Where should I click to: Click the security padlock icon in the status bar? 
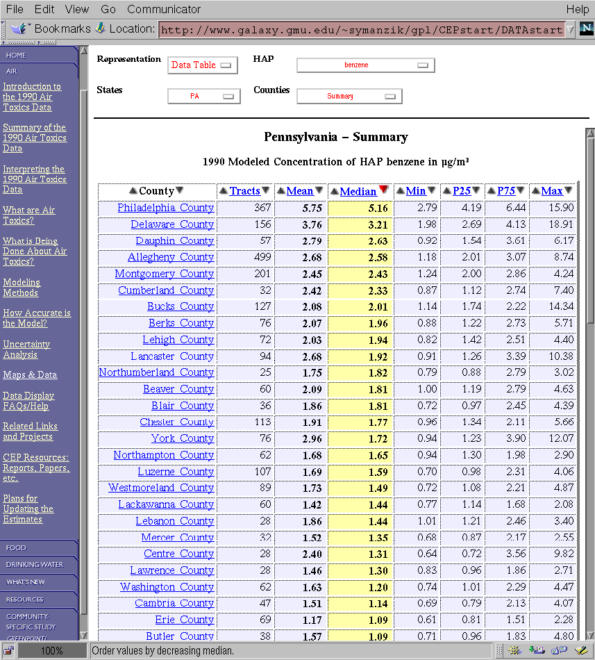click(x=9, y=650)
